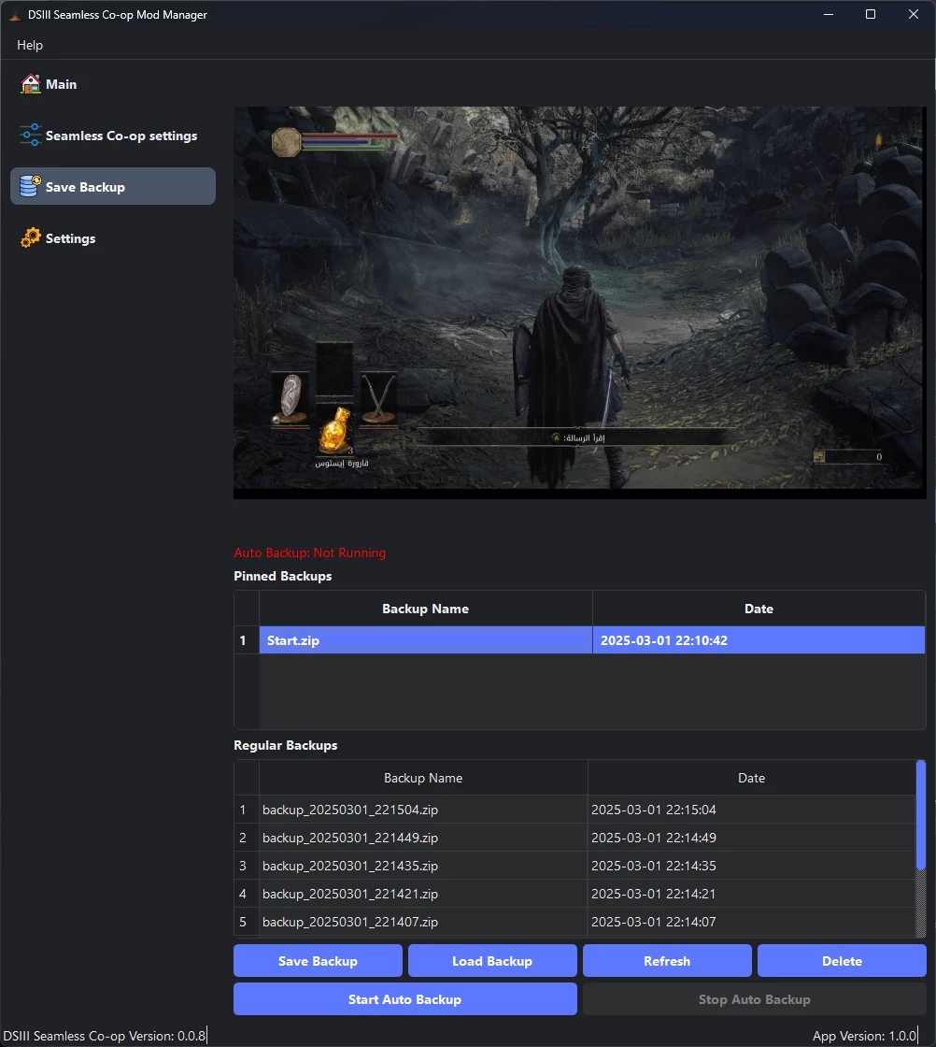
Task: Click the gear icon beside Settings
Action: coord(31,237)
